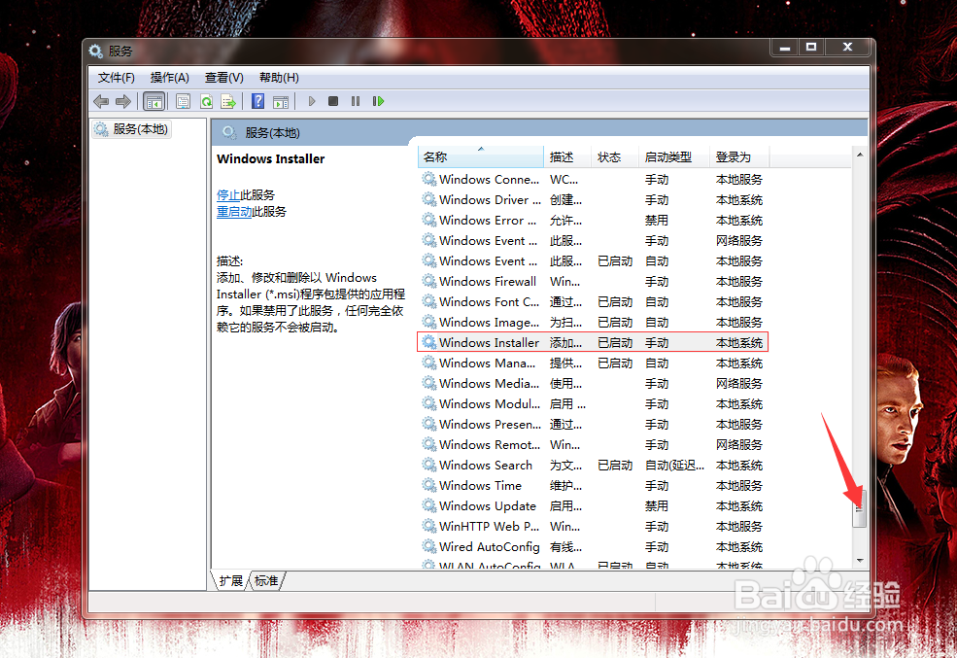Click the 停止 link for this service

pyautogui.click(x=228, y=194)
